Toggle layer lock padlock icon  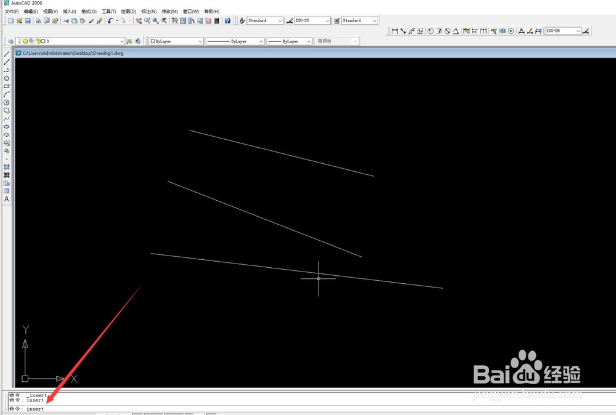pos(38,41)
